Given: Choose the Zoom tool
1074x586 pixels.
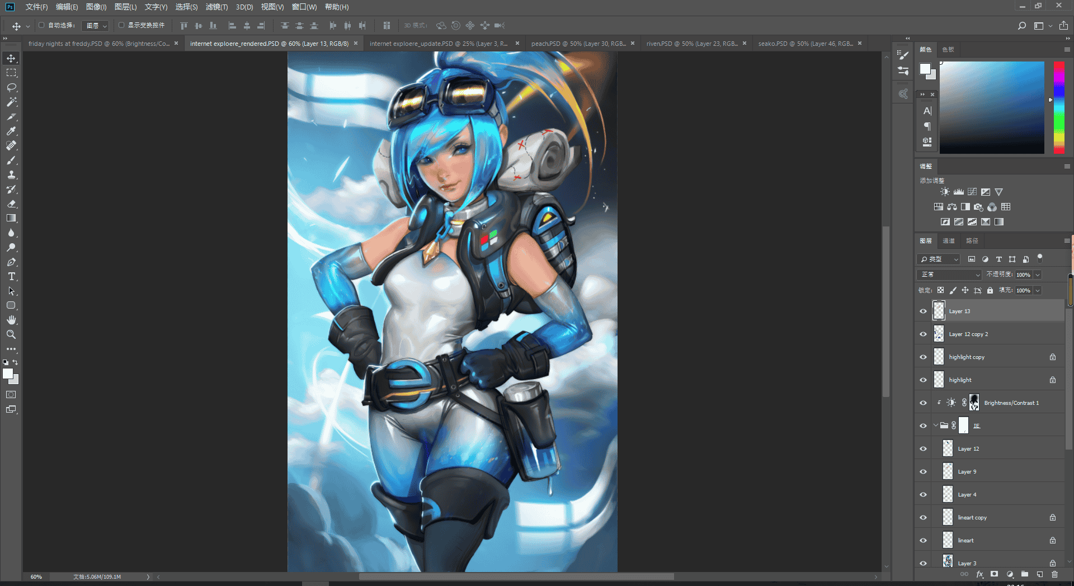Looking at the screenshot, I should 11,334.
